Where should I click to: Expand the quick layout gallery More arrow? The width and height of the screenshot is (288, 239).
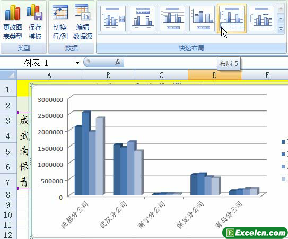281,29
